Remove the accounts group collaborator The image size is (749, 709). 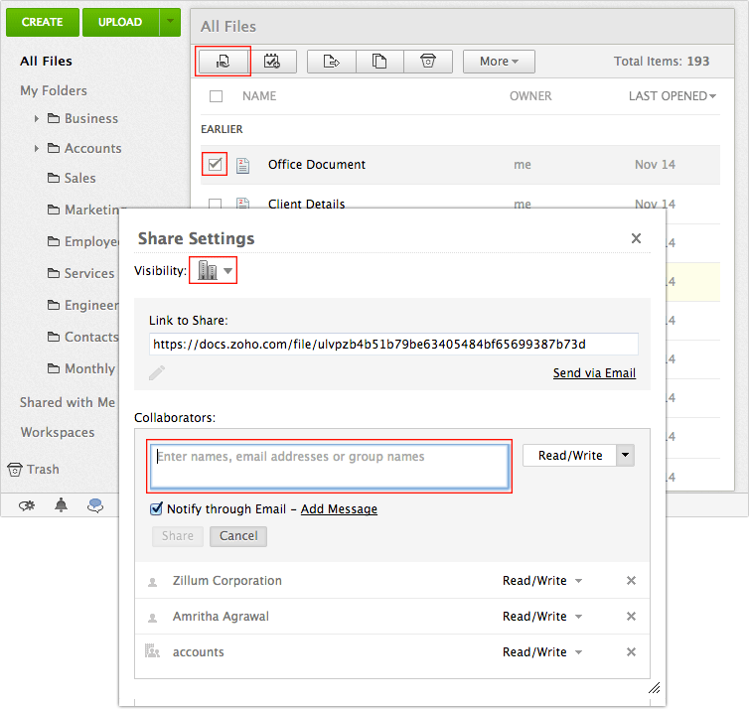click(631, 652)
